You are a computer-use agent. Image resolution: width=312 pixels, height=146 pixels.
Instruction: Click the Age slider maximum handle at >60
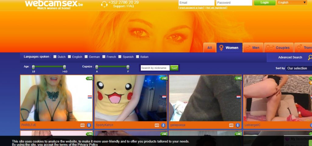tap(65, 67)
